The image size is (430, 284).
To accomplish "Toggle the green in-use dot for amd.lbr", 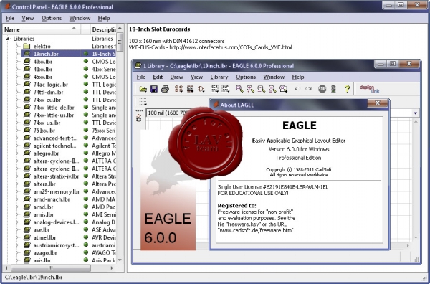I will (x=86, y=207).
